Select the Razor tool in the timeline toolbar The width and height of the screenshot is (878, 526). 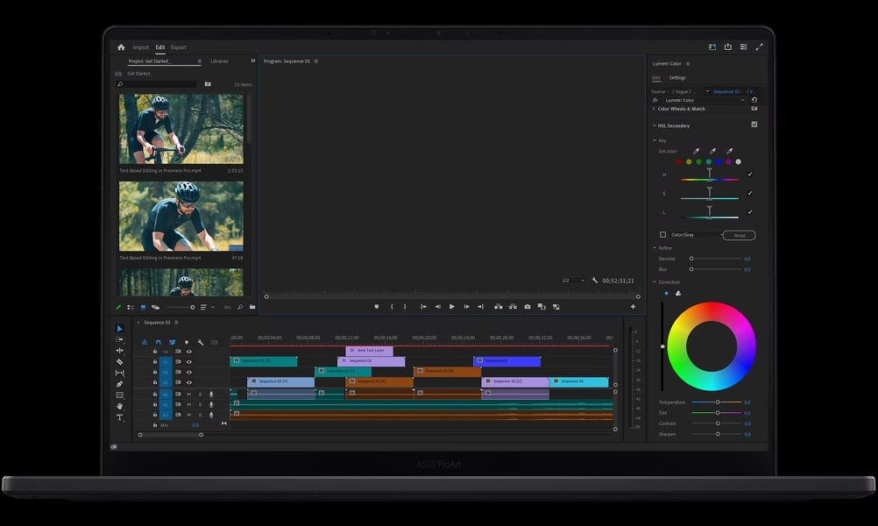(x=120, y=361)
